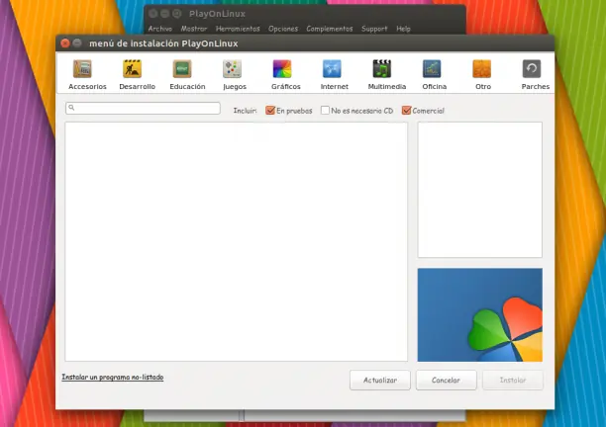Screen dimensions: 606x427
Task: Open the Help menu
Action: coord(403,29)
